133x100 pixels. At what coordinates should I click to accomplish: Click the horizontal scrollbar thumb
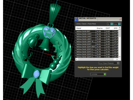point(96,59)
